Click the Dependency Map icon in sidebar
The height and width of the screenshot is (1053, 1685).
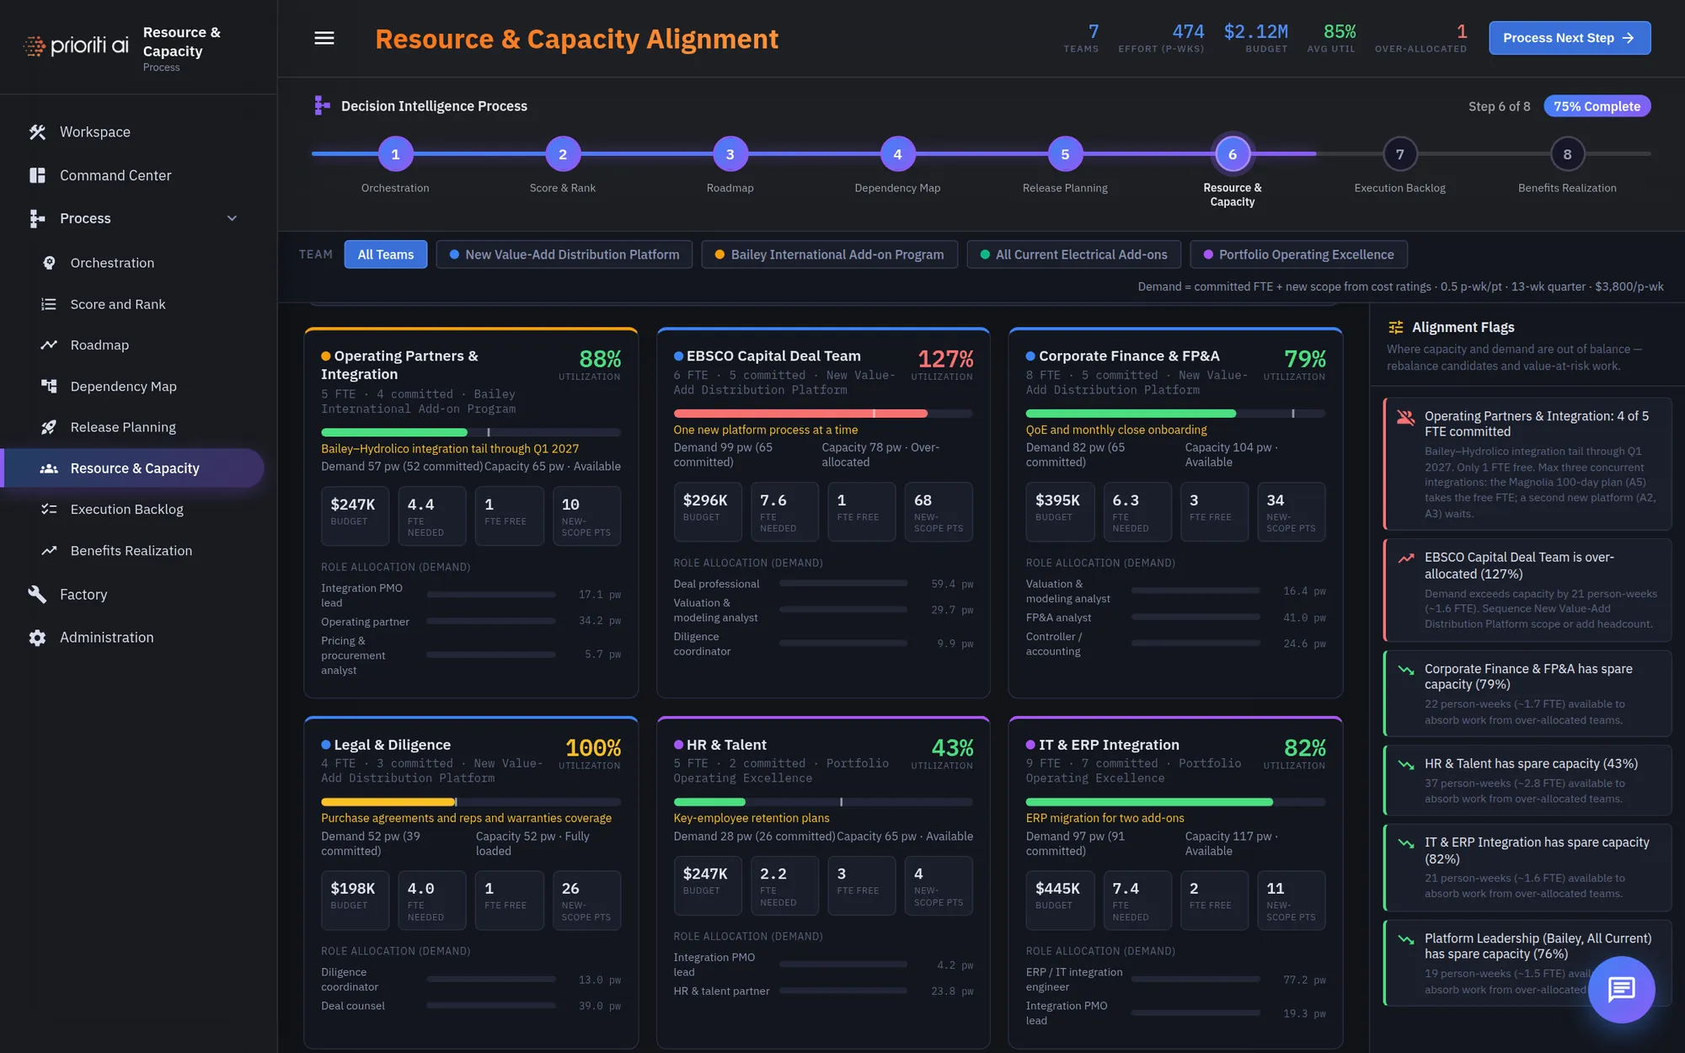coord(49,386)
